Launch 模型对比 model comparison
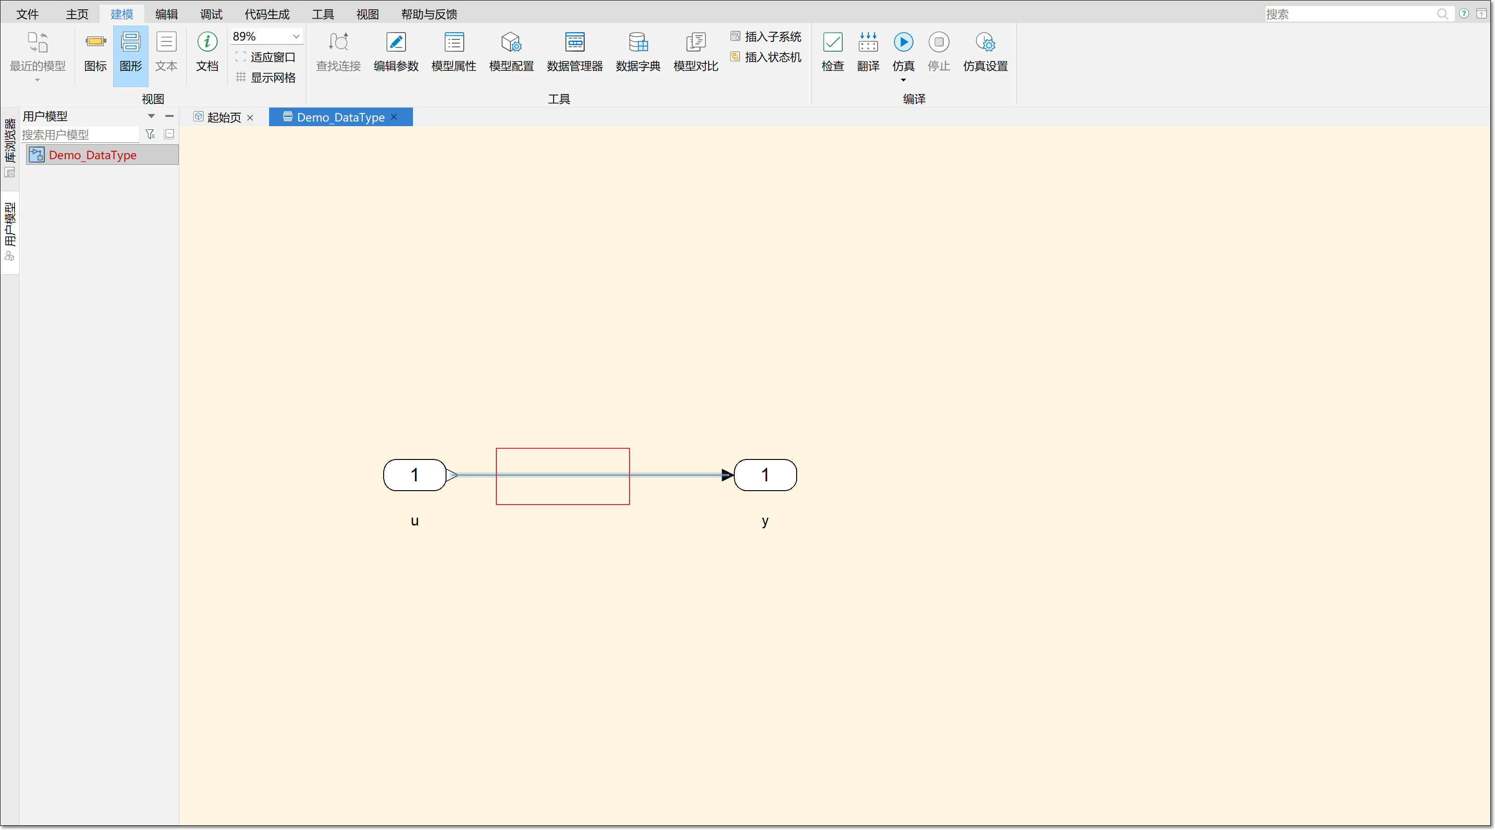The height and width of the screenshot is (830, 1495). pos(695,52)
